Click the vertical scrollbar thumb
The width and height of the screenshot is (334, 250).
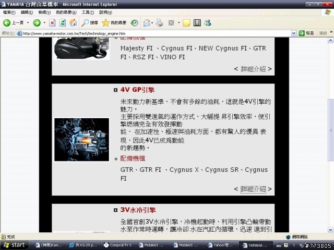coord(330,130)
